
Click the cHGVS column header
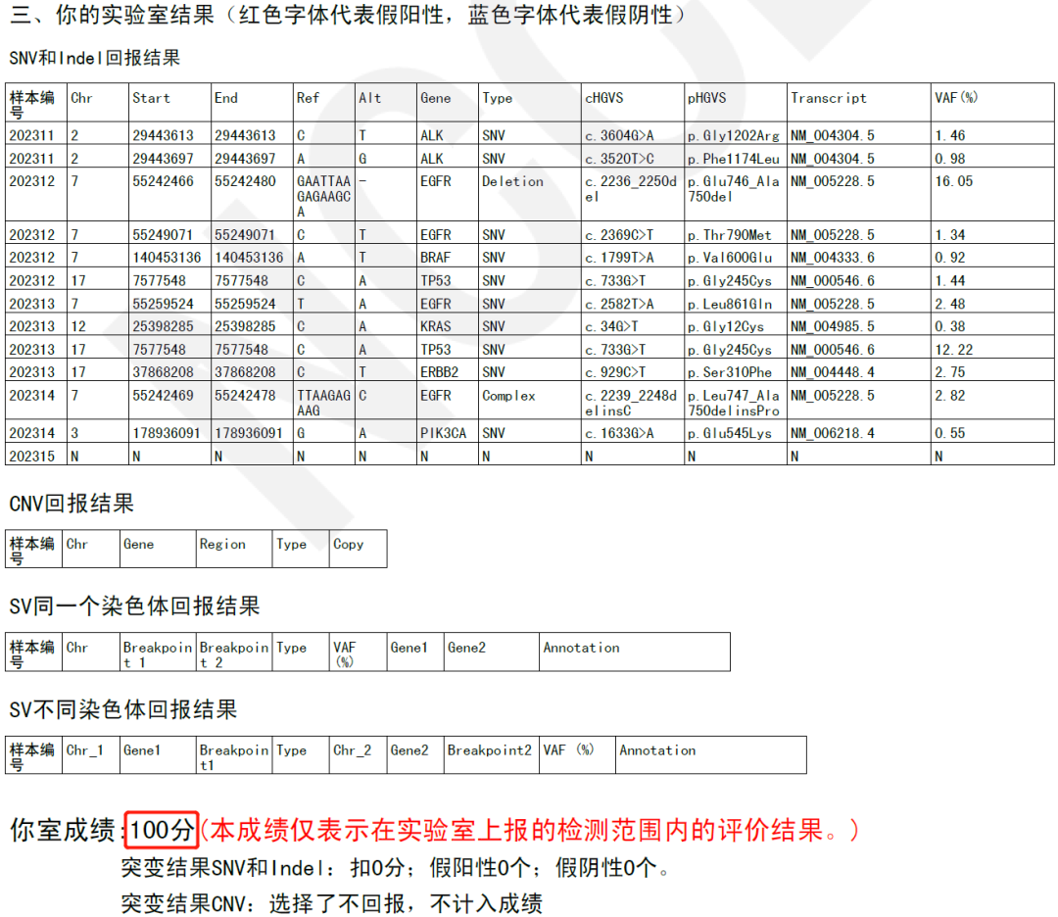[604, 98]
